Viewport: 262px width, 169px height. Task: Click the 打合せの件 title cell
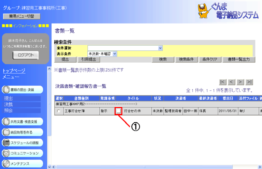(x=137, y=111)
